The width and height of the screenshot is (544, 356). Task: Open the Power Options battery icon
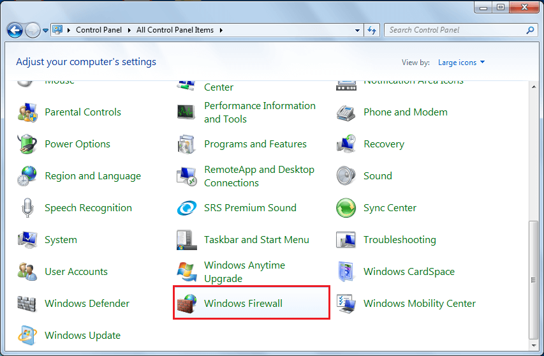tap(27, 144)
